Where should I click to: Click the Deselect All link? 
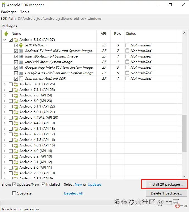73,193
